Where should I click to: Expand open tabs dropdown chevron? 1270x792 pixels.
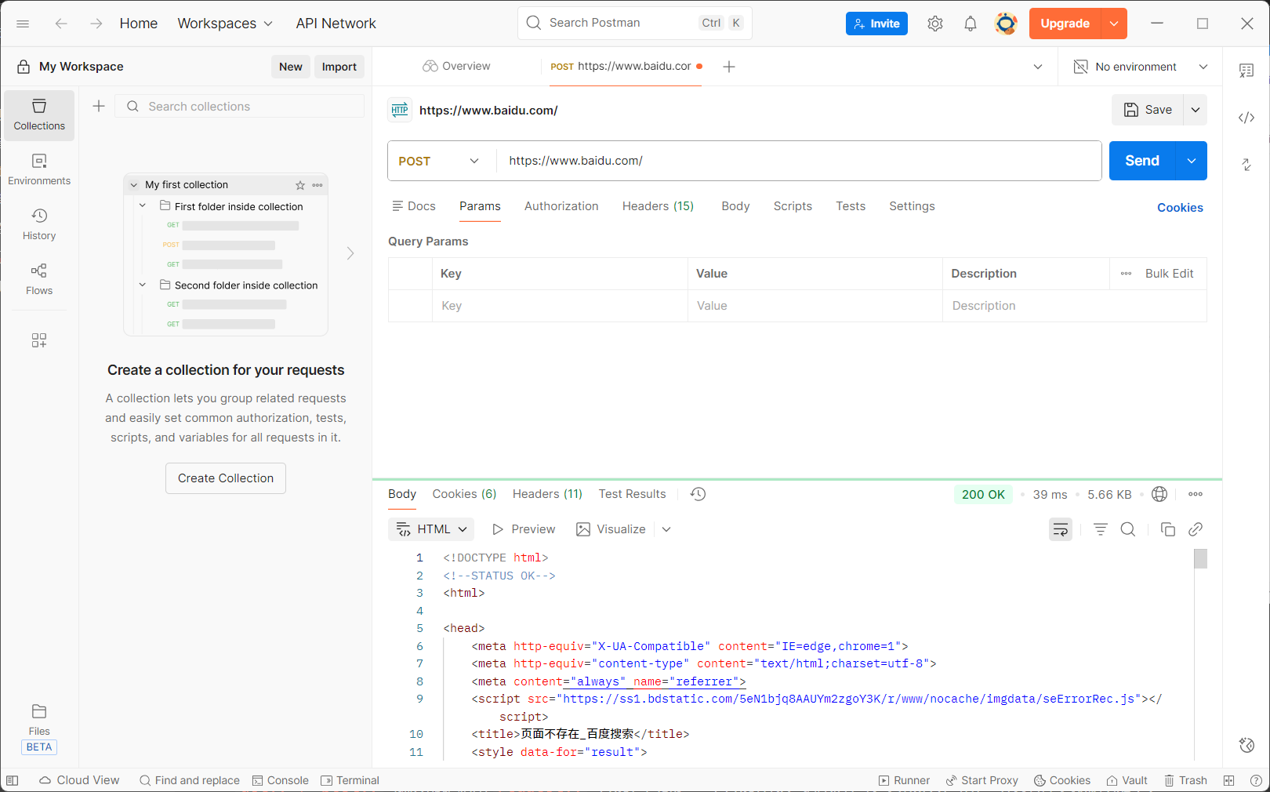tap(1038, 67)
